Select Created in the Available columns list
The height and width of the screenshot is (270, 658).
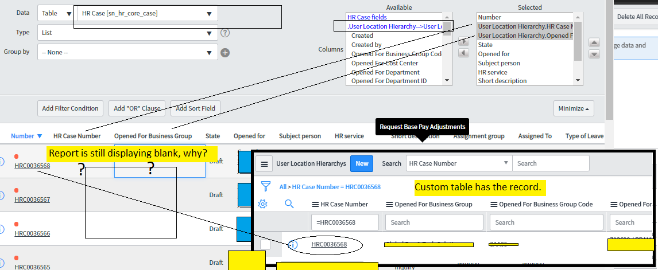(362, 36)
